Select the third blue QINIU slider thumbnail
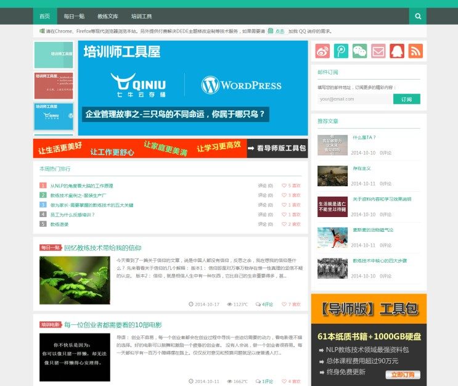Viewport: 458px width, 386px height. [x=54, y=116]
